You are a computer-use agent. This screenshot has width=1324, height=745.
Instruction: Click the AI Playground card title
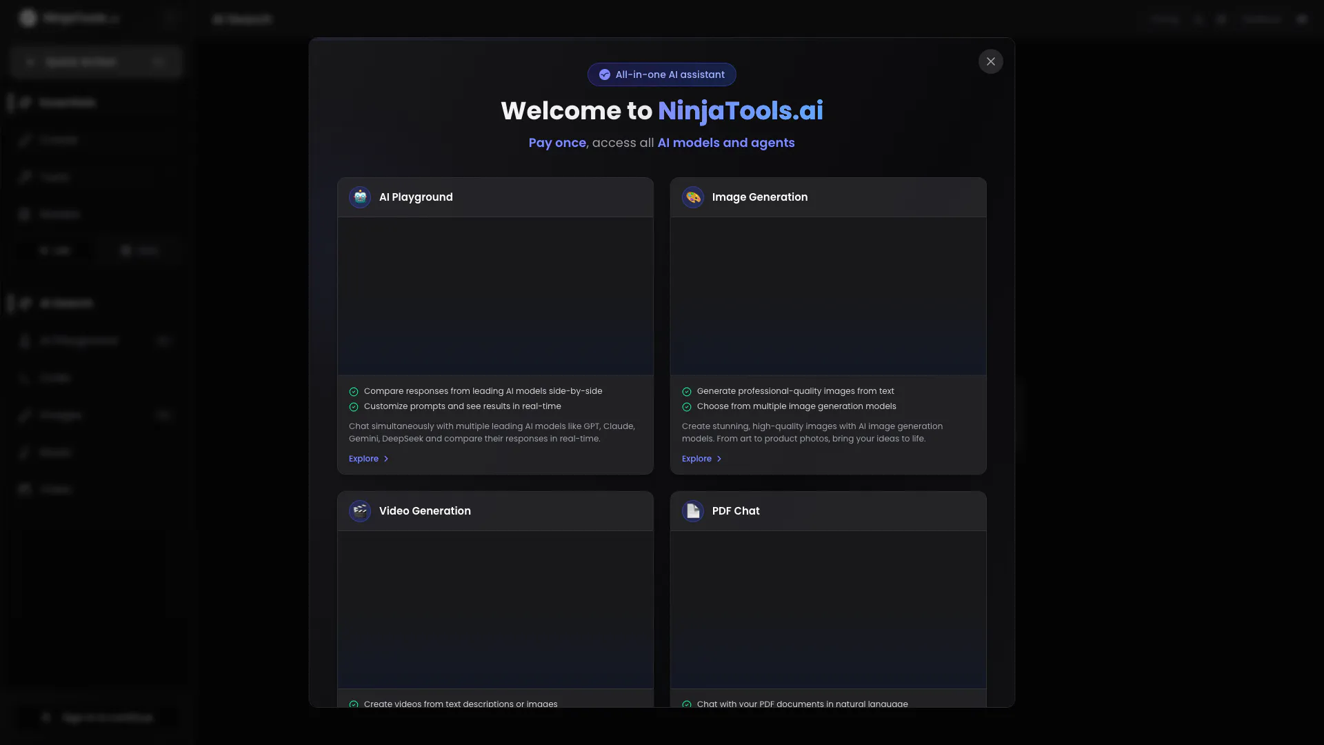(416, 197)
